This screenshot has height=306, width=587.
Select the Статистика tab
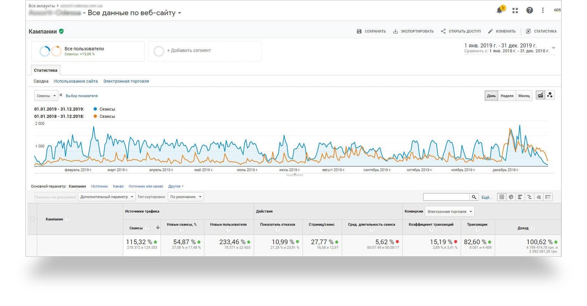point(45,70)
